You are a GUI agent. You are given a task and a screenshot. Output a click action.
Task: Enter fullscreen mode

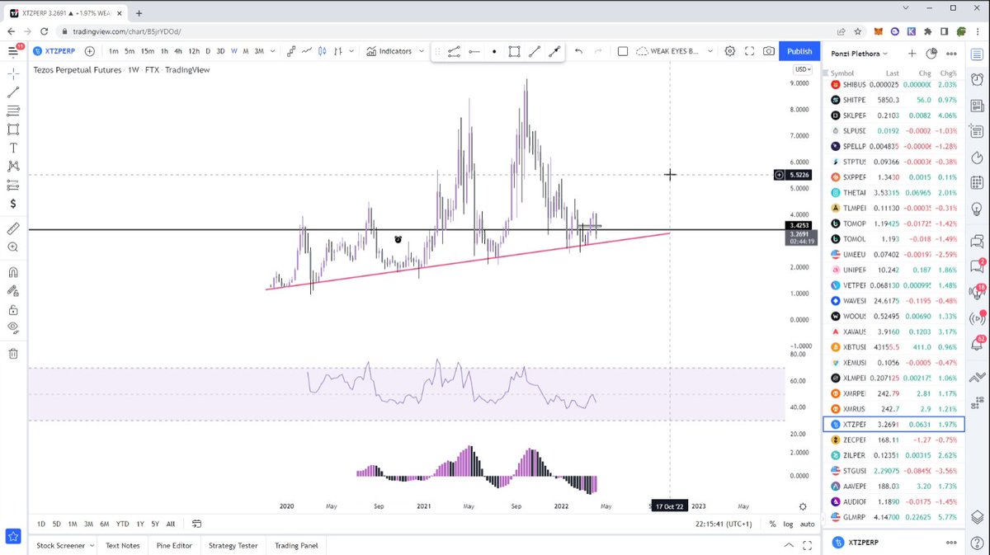[x=750, y=51]
